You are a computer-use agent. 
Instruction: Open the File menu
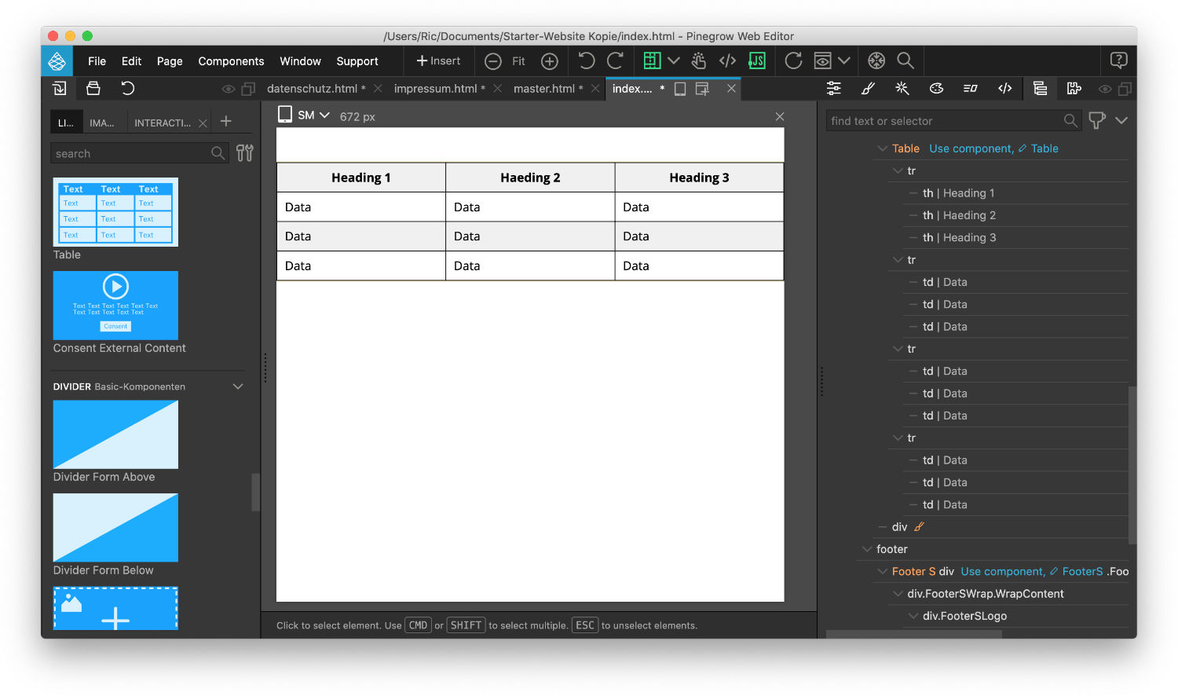(x=97, y=61)
